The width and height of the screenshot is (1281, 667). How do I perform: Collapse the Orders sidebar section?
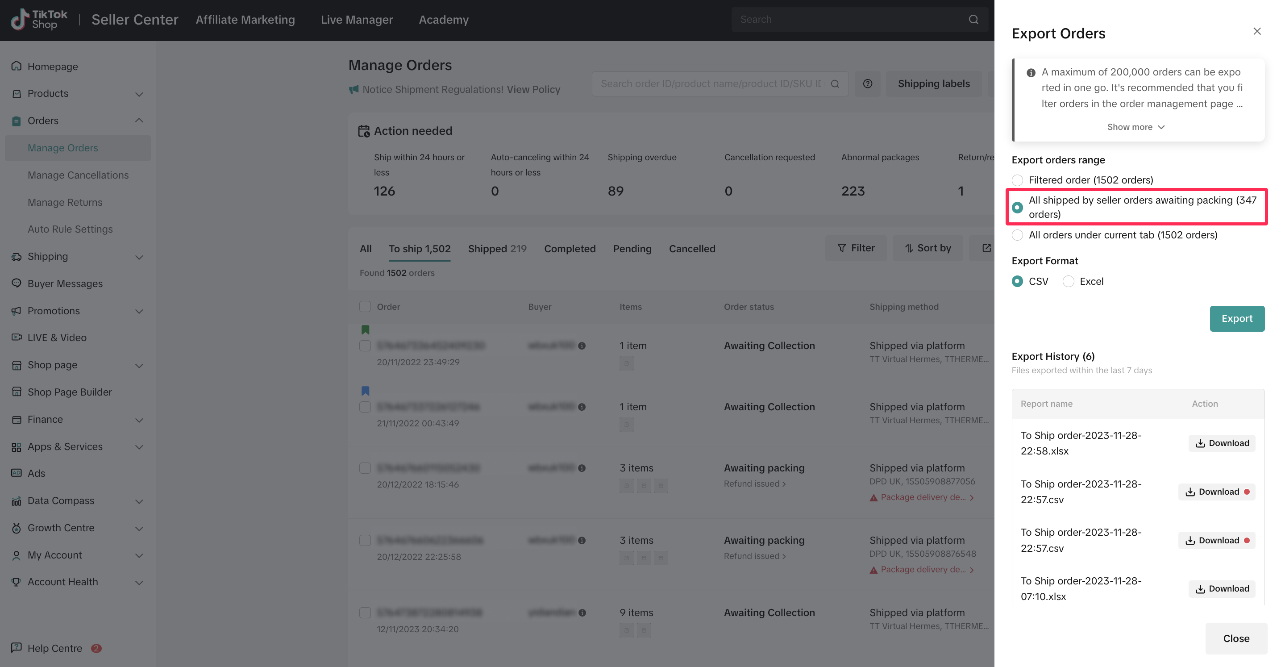pyautogui.click(x=139, y=121)
